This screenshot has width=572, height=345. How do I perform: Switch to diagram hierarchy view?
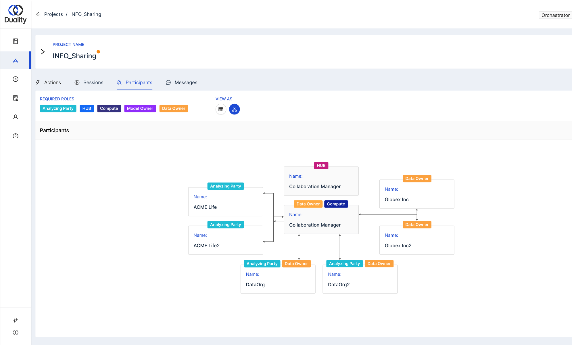(234, 109)
